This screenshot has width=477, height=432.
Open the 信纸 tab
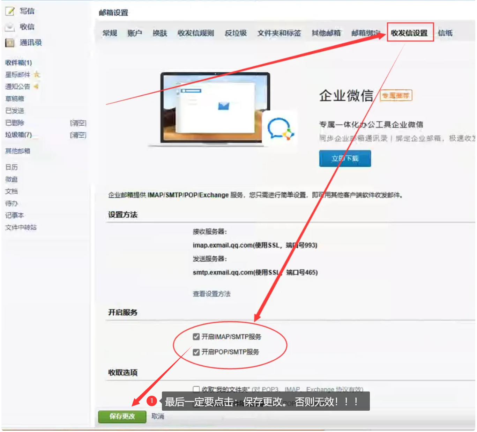click(x=445, y=33)
